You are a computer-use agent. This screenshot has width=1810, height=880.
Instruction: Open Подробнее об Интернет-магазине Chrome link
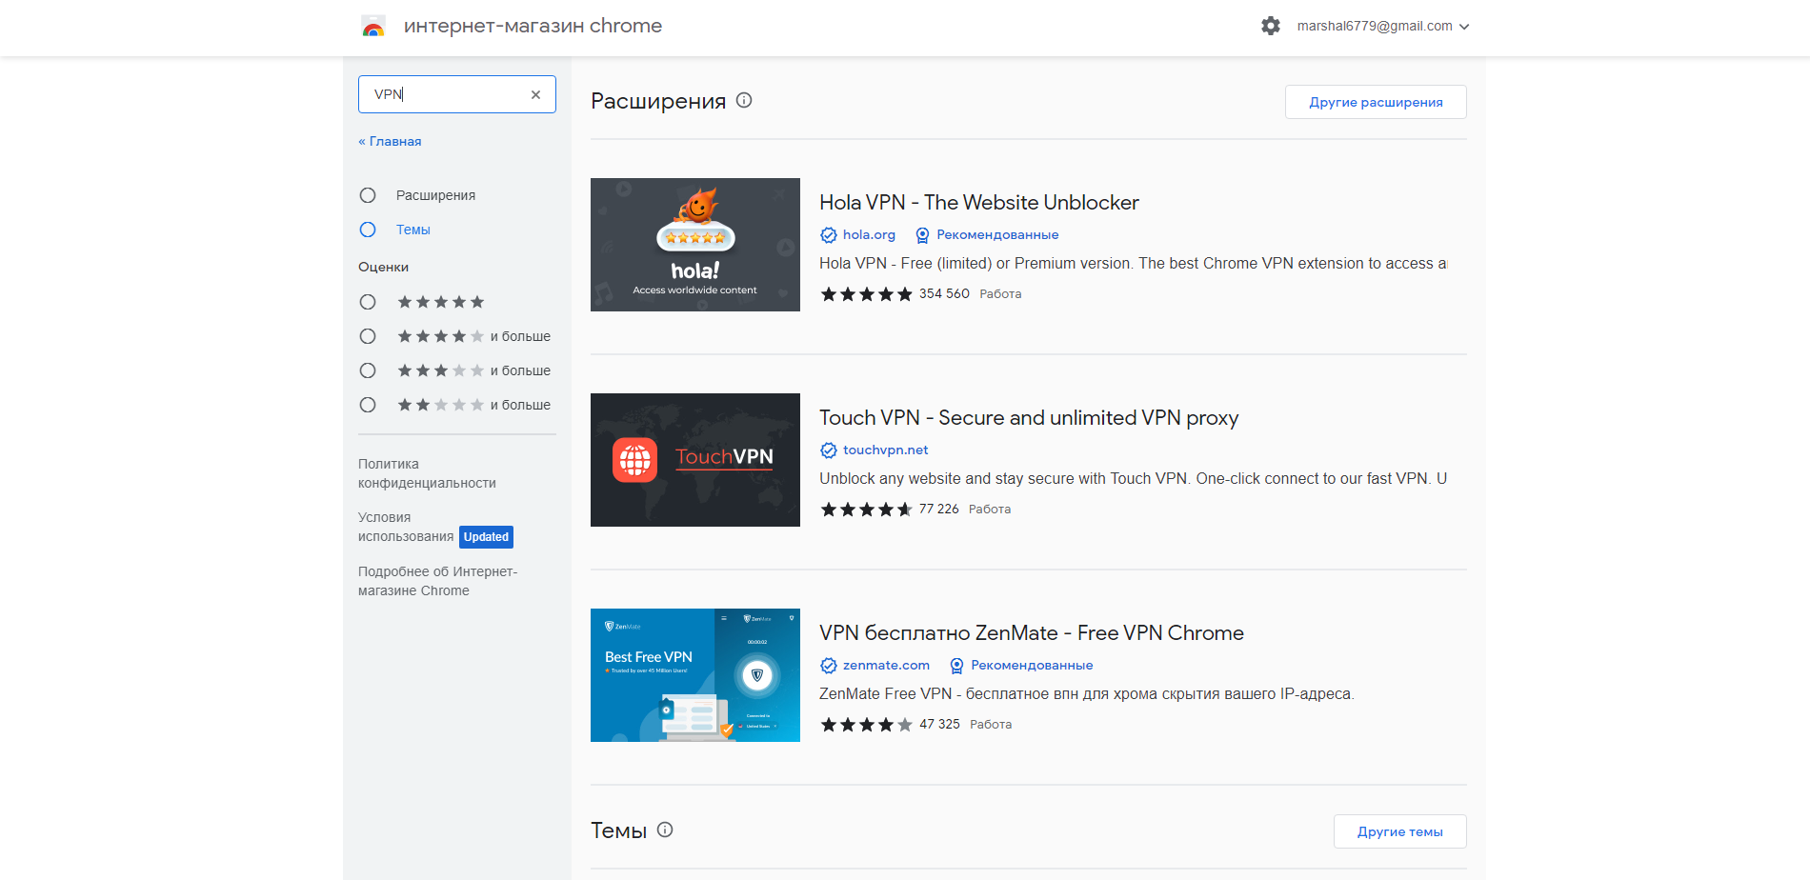point(437,581)
